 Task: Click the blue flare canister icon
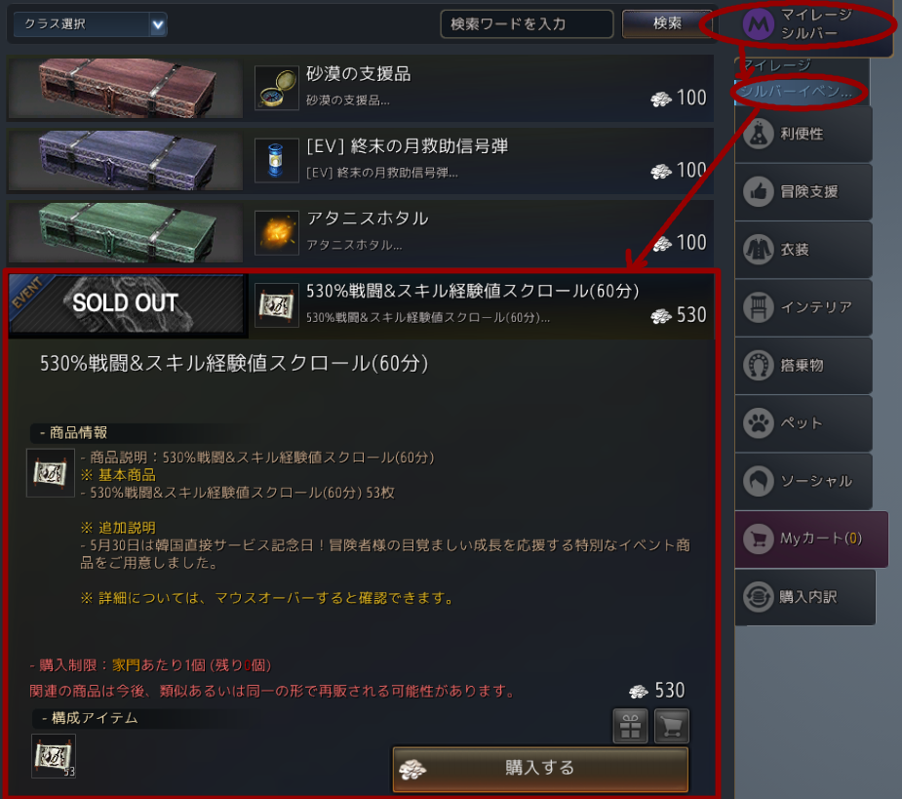tap(277, 160)
